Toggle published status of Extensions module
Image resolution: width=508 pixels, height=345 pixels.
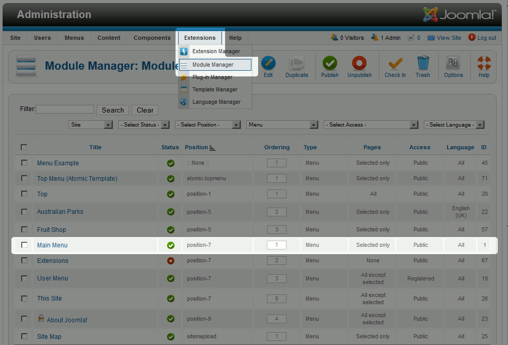170,261
